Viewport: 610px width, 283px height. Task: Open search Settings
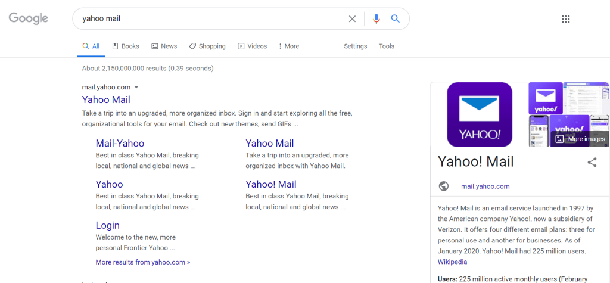(x=355, y=46)
